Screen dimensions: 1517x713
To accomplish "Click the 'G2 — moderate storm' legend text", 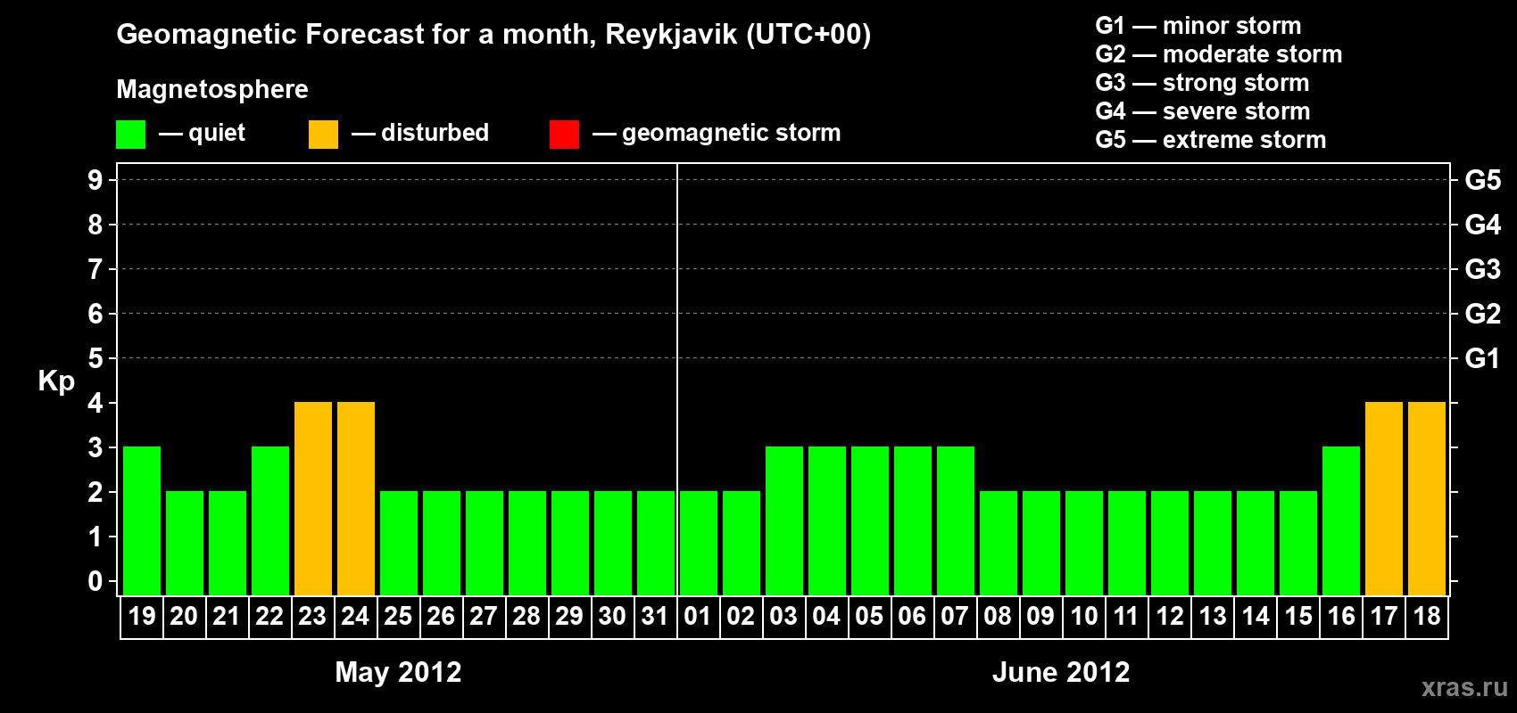I will coord(1219,54).
